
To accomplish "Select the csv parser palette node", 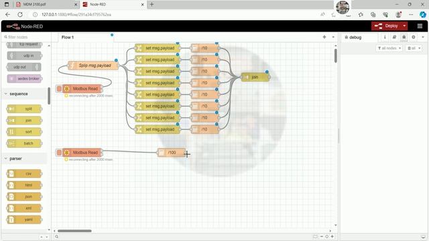I will [x=24, y=174].
